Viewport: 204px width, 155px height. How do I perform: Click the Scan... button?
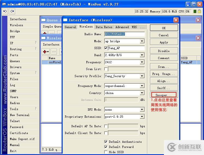click(x=164, y=67)
